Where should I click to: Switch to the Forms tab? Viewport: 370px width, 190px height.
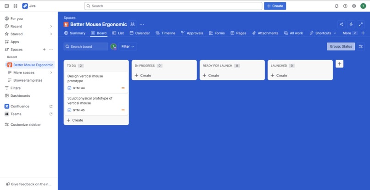point(217,33)
